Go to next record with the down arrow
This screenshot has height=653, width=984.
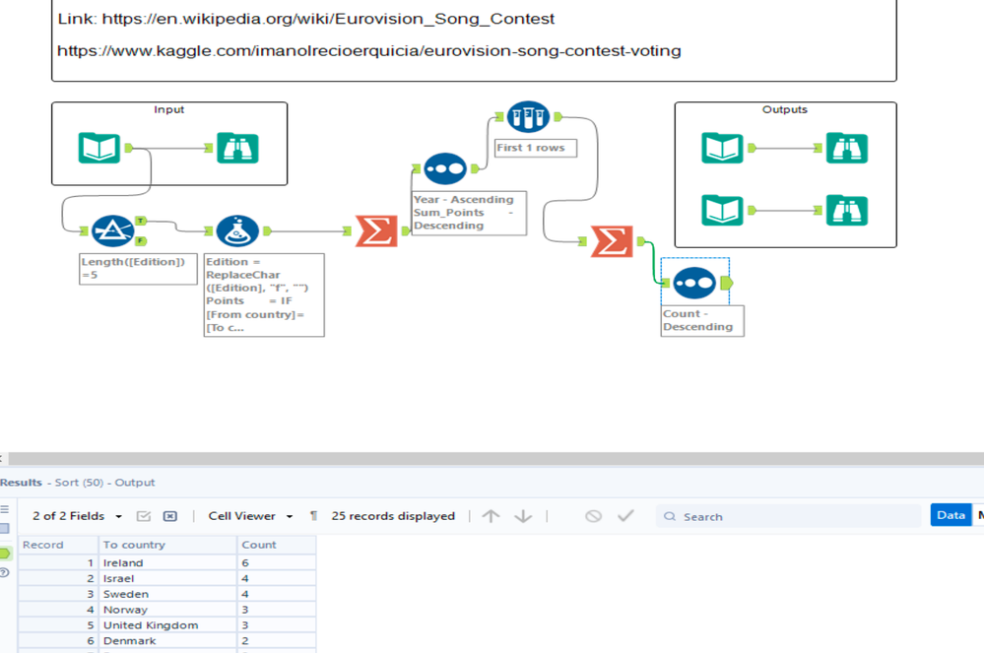click(x=523, y=516)
